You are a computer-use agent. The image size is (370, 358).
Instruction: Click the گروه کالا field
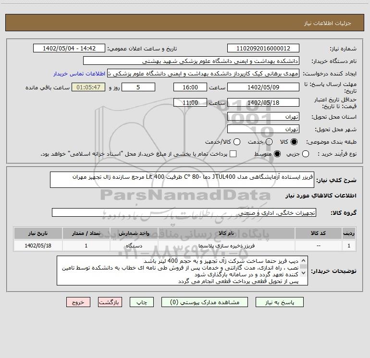[184, 212]
